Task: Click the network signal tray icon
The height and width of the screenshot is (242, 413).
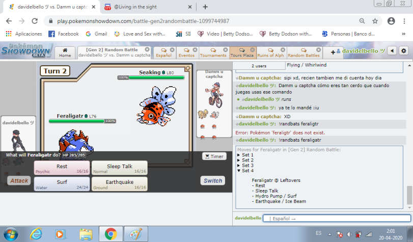Action: pos(369,234)
